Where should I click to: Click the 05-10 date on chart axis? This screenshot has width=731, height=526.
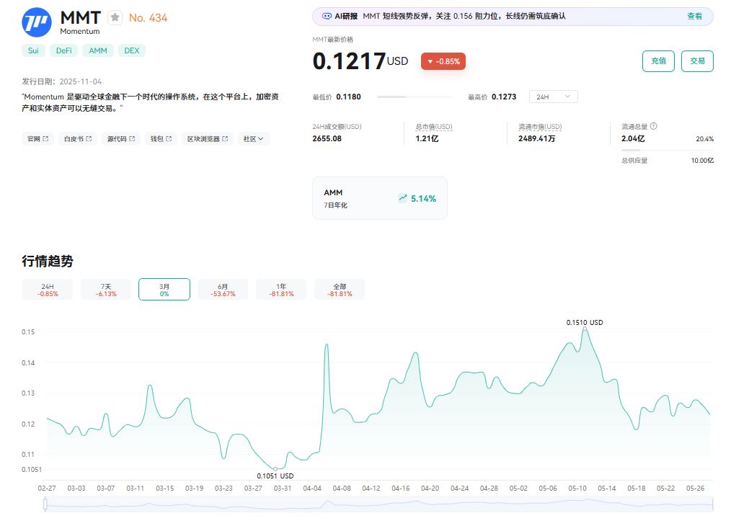(577, 489)
